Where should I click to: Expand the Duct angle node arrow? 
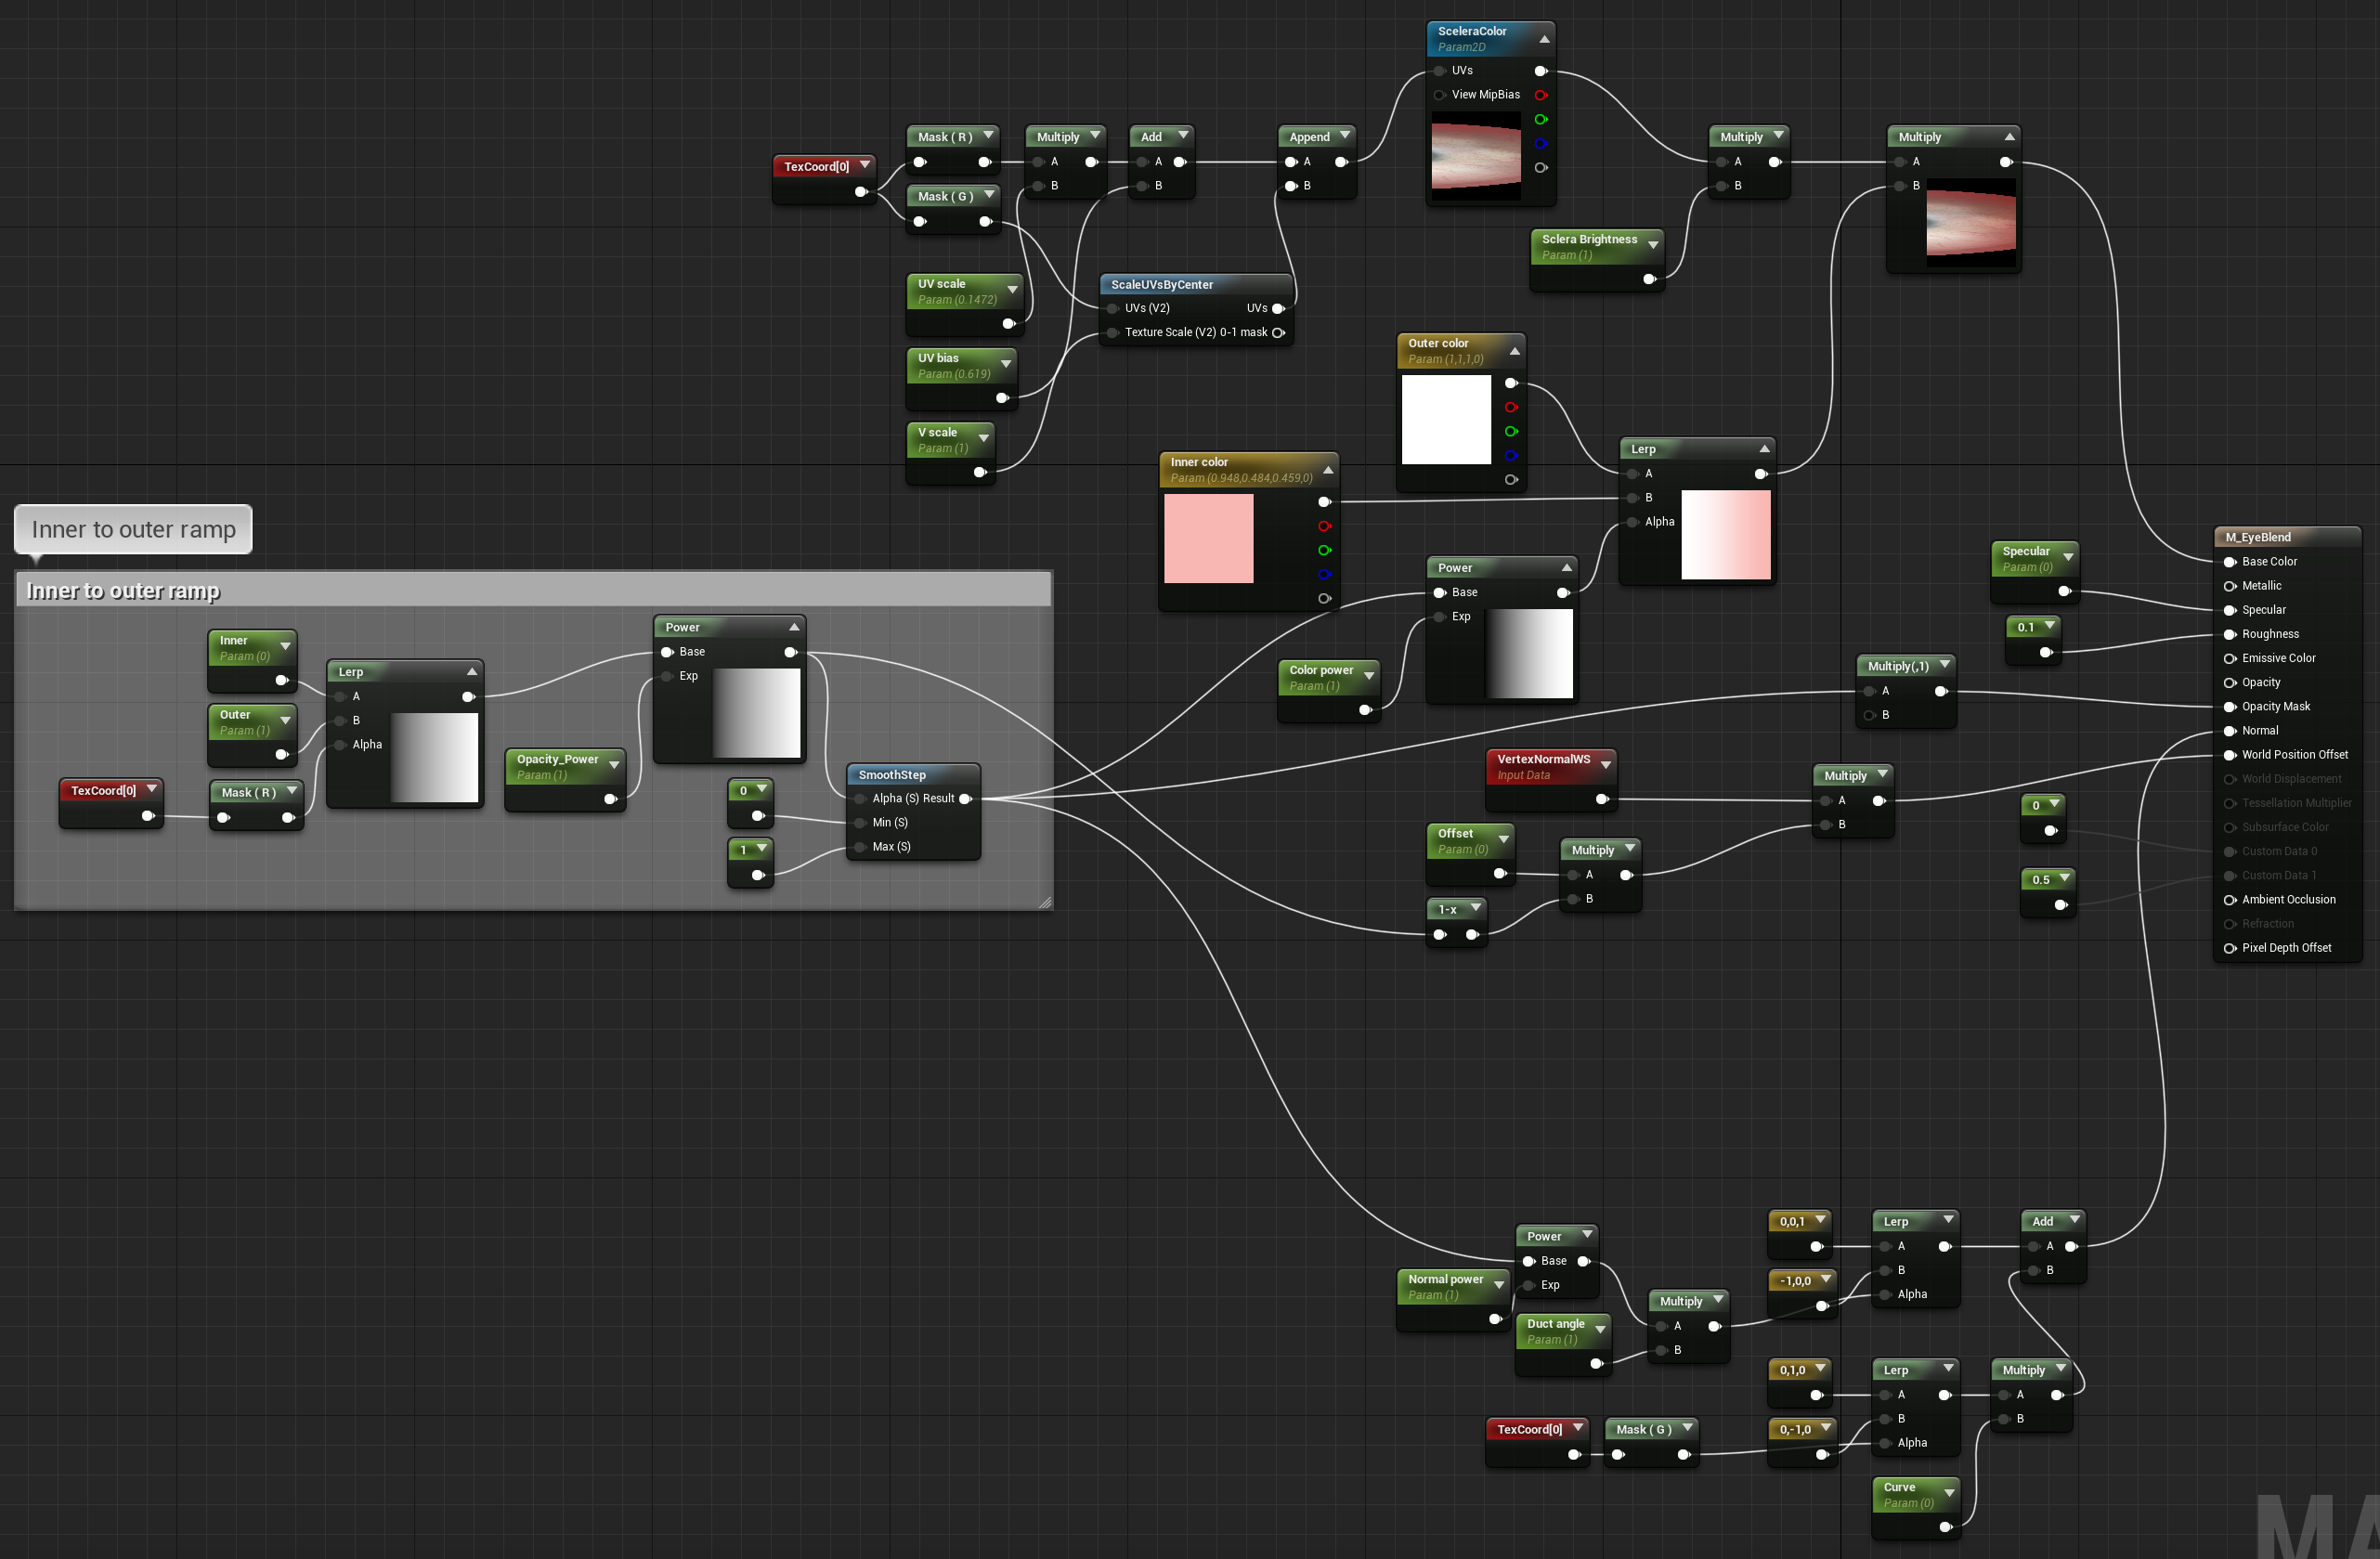click(x=1600, y=1329)
